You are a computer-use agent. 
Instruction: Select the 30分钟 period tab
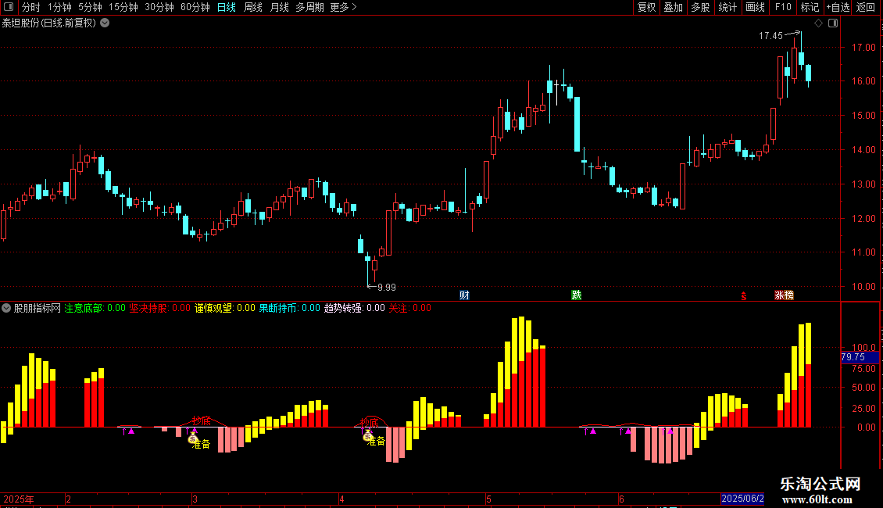pyautogui.click(x=159, y=7)
